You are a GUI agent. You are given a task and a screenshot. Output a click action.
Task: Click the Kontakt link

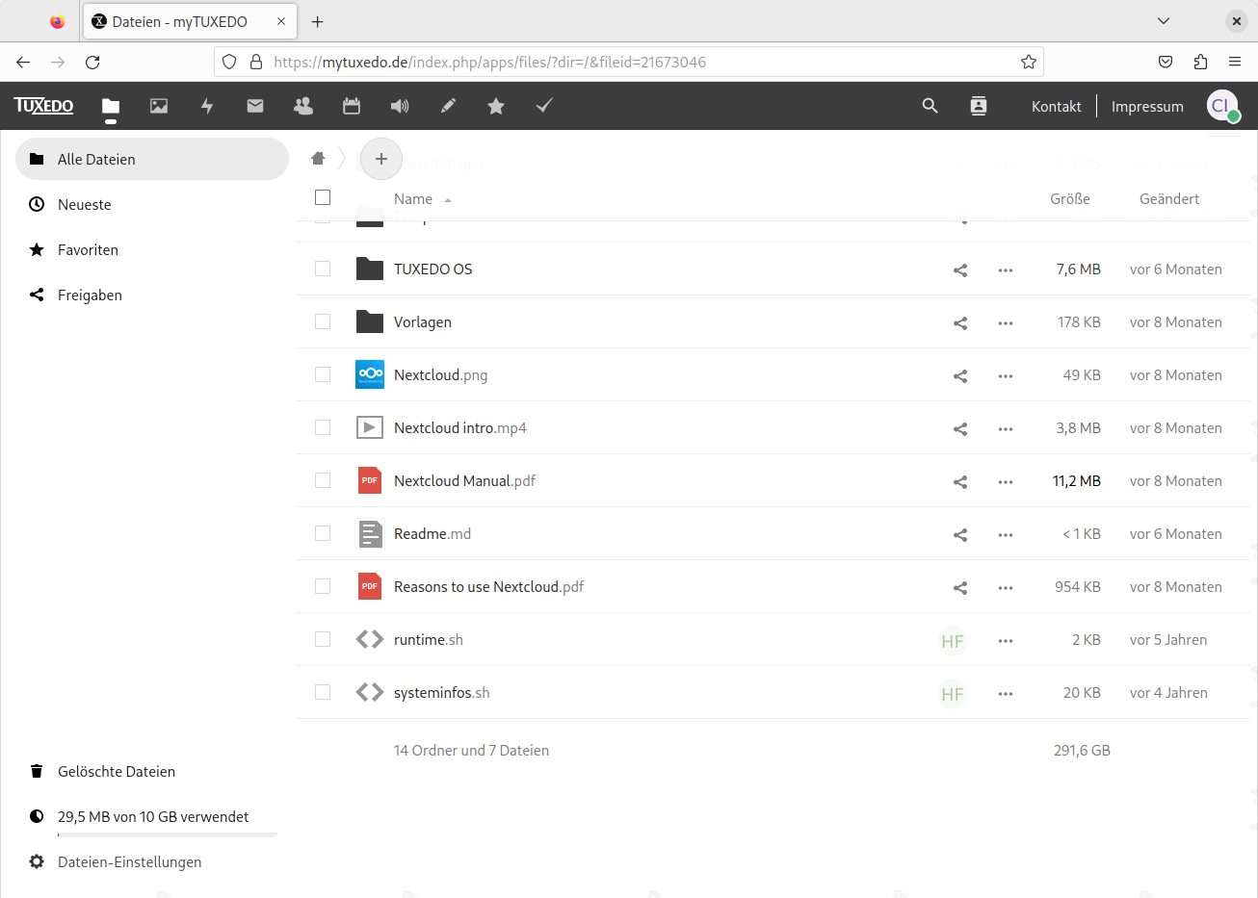click(x=1057, y=106)
